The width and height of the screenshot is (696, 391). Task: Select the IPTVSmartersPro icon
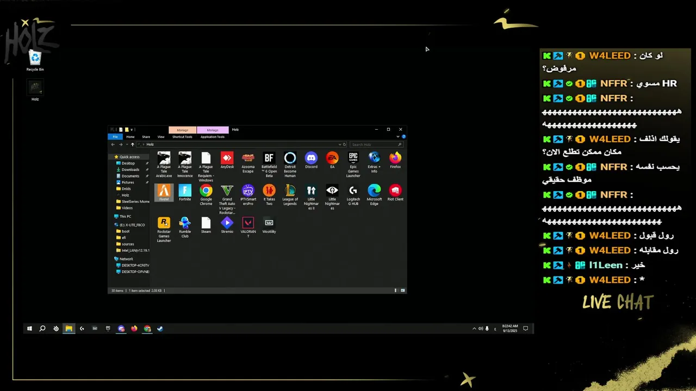[x=248, y=194]
